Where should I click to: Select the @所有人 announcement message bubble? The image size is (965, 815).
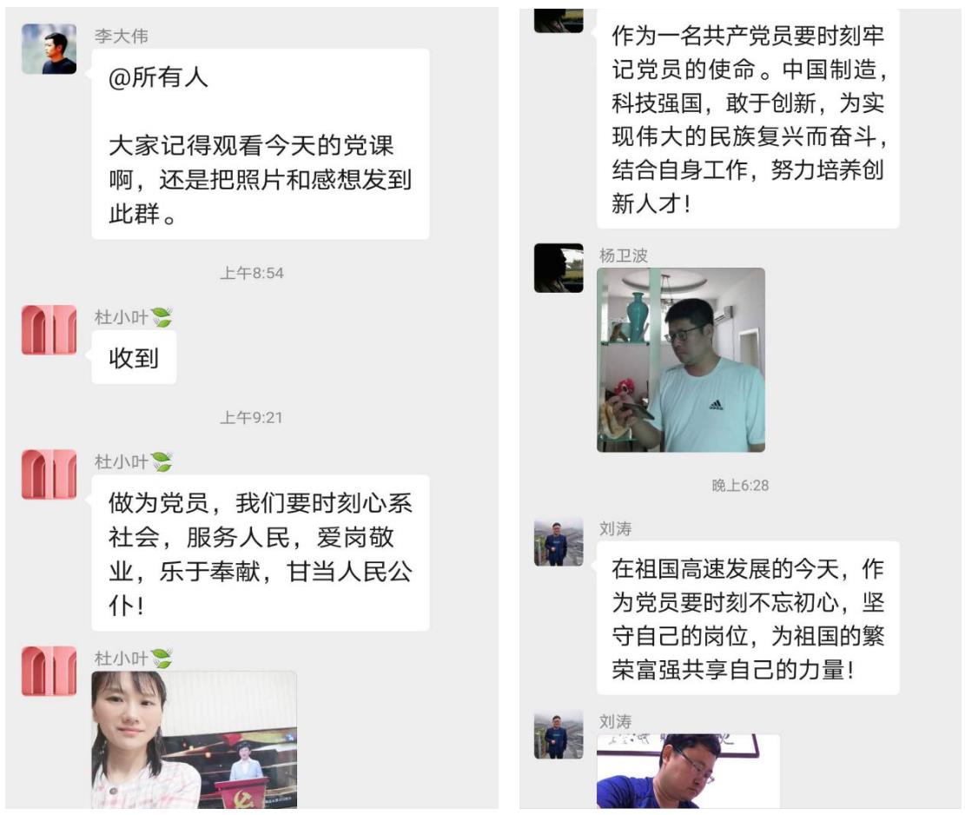(261, 144)
